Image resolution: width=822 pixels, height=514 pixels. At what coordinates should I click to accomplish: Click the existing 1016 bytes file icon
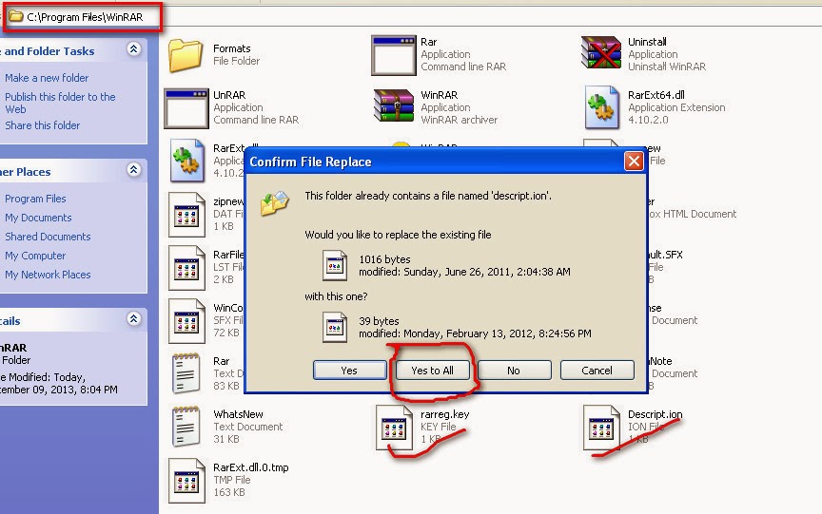pos(335,265)
